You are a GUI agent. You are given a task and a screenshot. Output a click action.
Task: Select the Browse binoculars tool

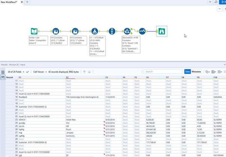[162, 31]
